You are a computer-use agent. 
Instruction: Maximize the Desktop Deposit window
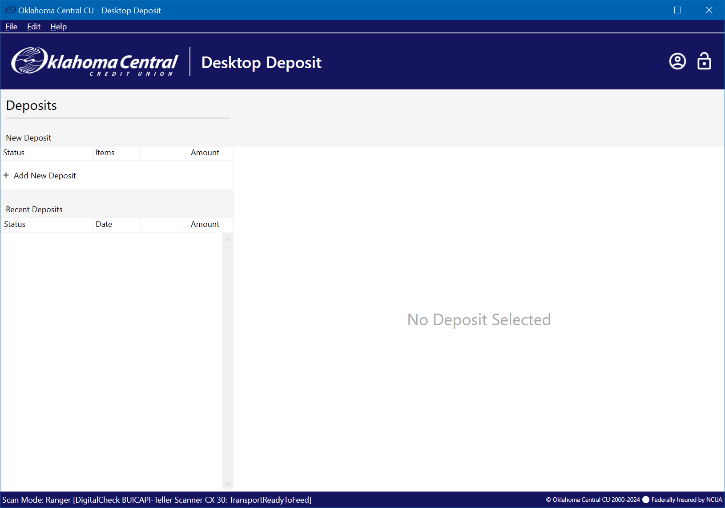[678, 10]
